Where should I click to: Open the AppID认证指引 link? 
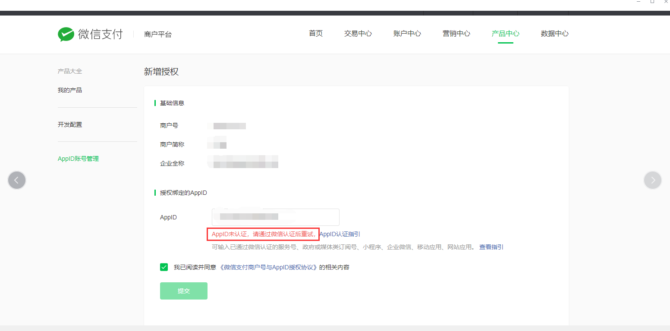[x=340, y=234]
